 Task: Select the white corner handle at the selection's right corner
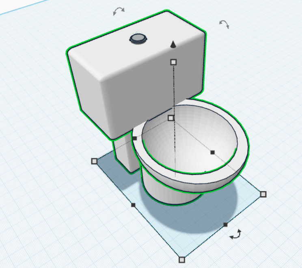pos(263,194)
